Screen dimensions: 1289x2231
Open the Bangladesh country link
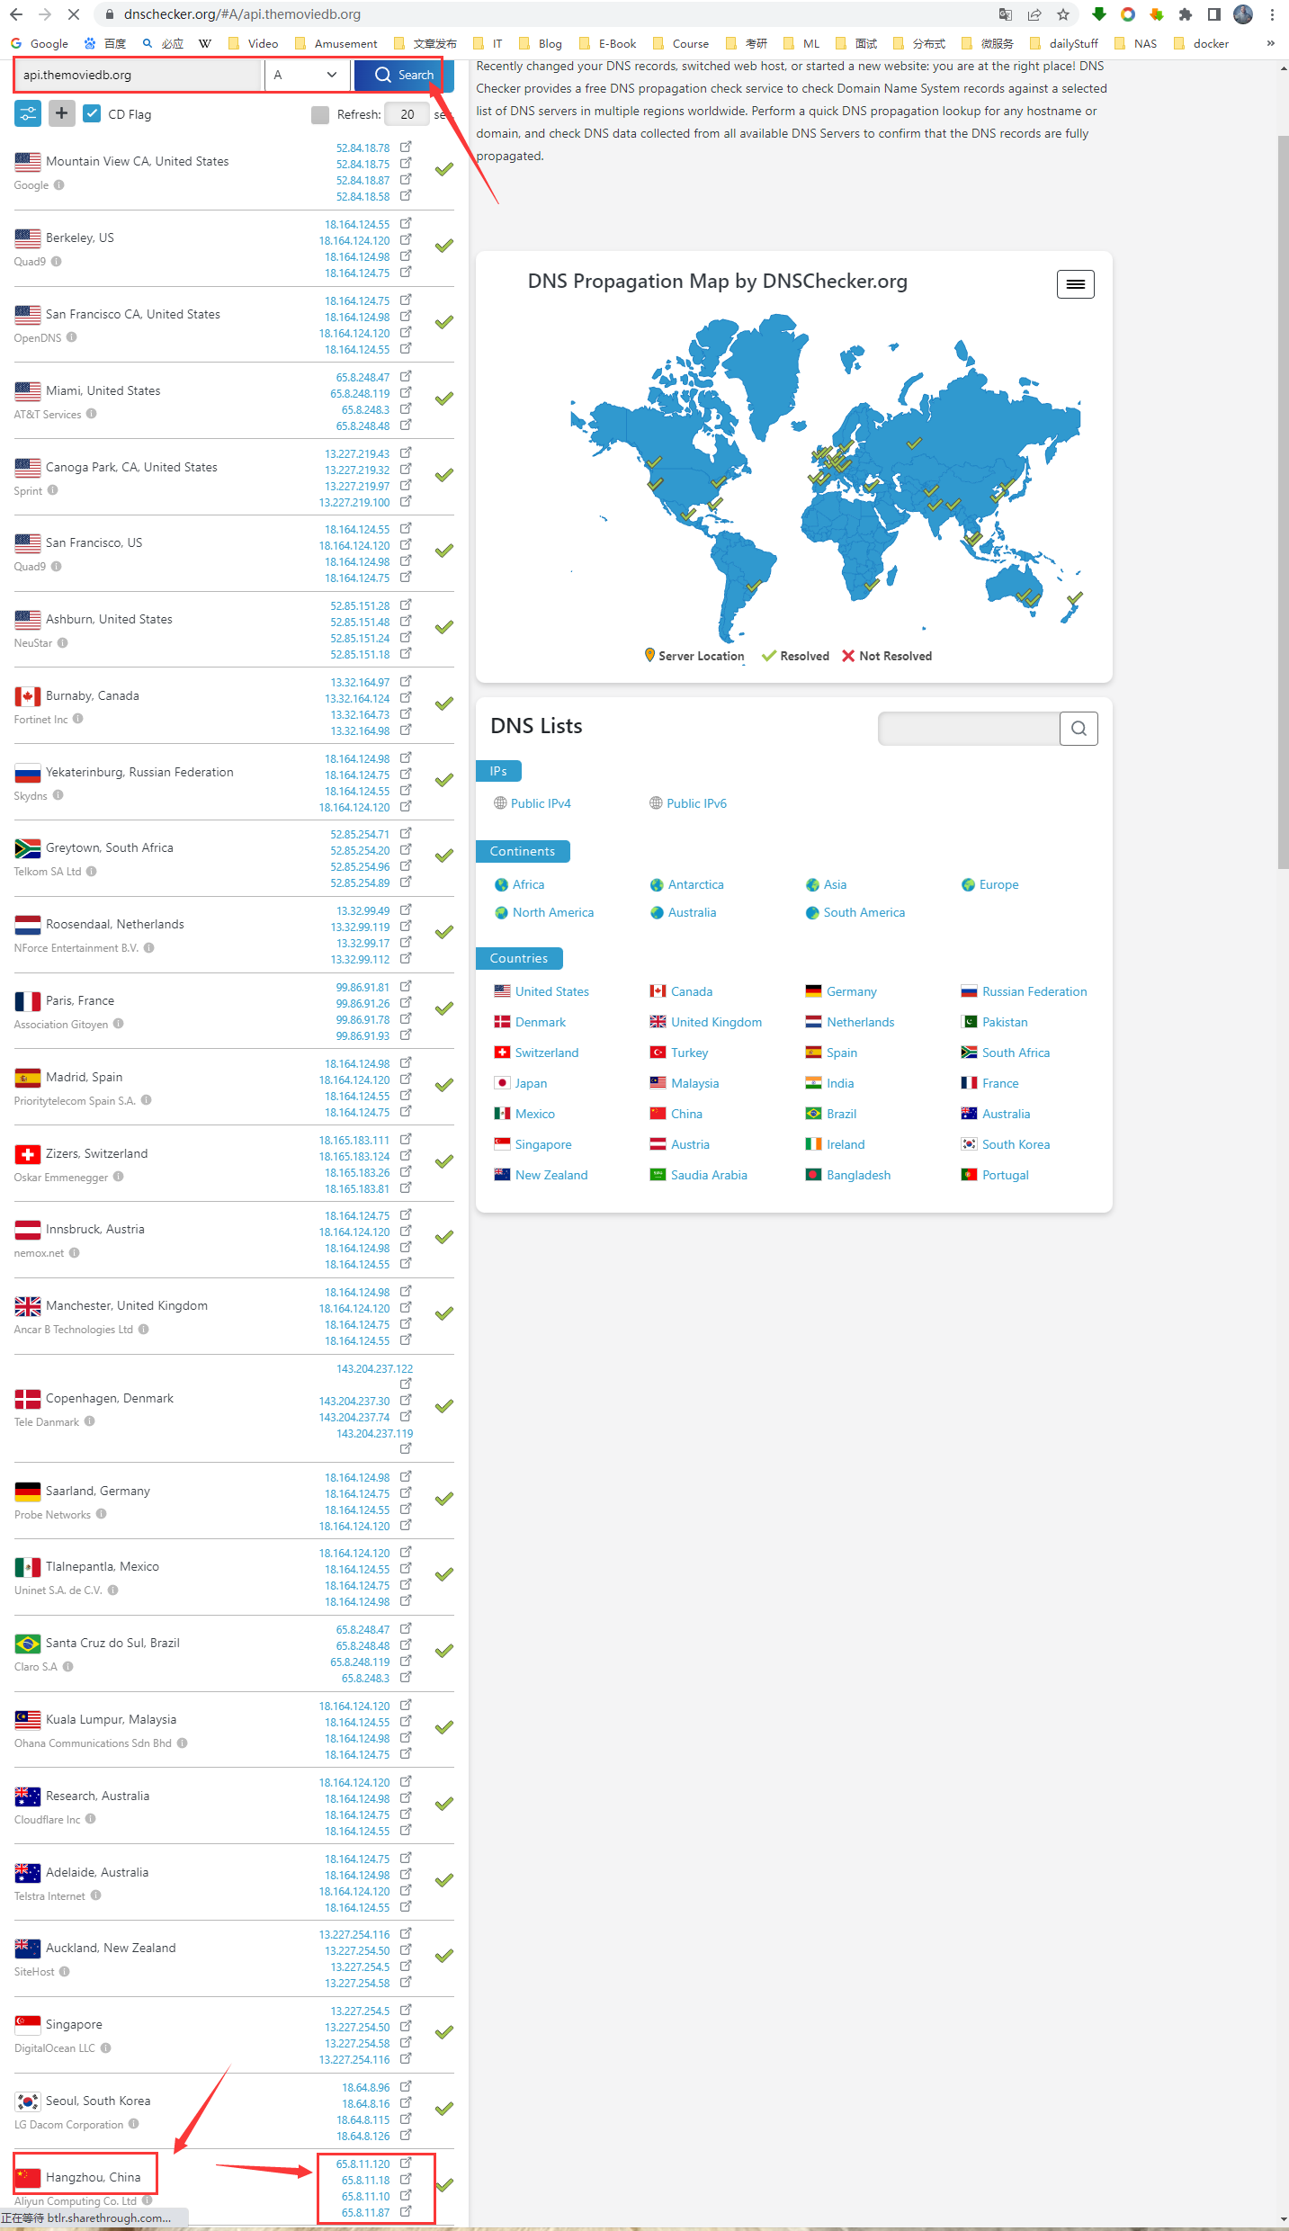pos(858,1175)
